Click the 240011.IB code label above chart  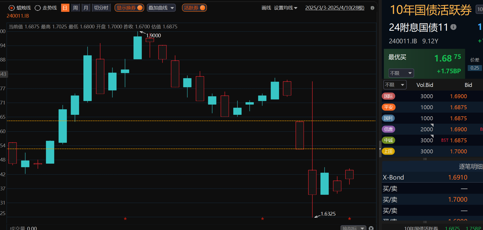(18, 16)
